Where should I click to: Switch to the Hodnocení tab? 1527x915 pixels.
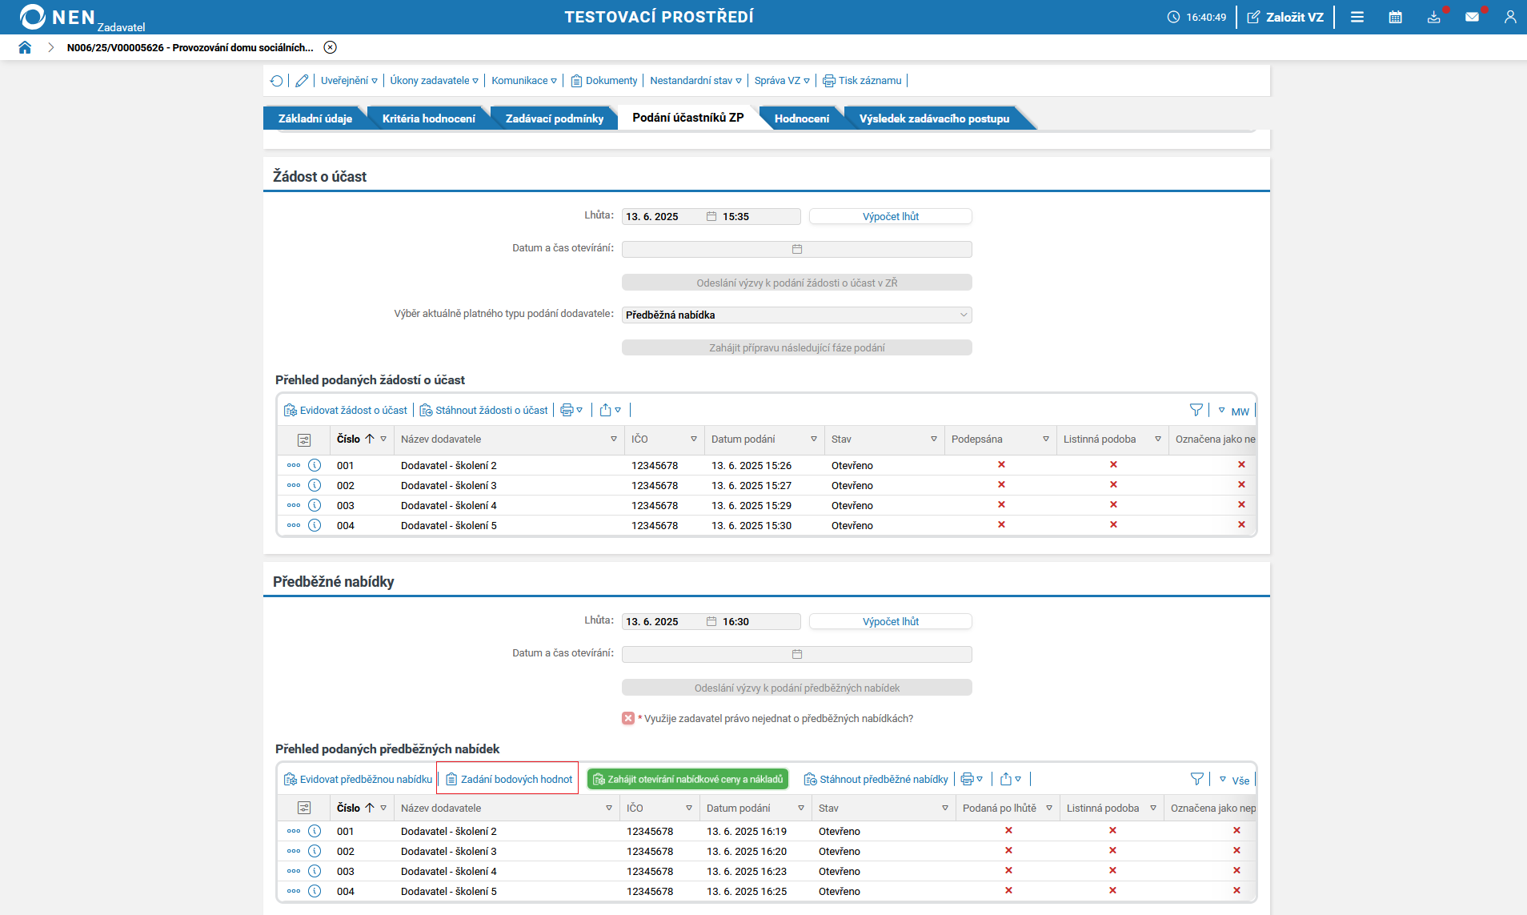(x=801, y=118)
